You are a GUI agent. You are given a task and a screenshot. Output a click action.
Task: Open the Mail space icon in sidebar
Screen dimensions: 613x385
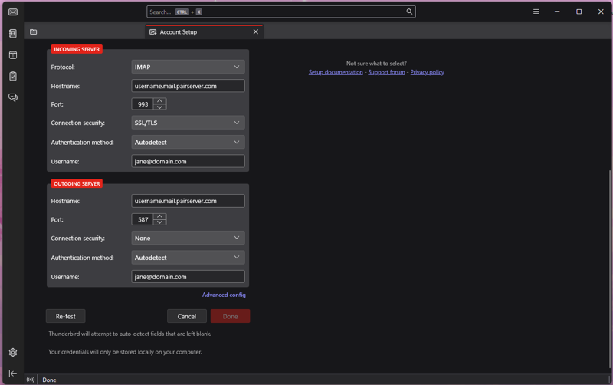click(x=13, y=12)
